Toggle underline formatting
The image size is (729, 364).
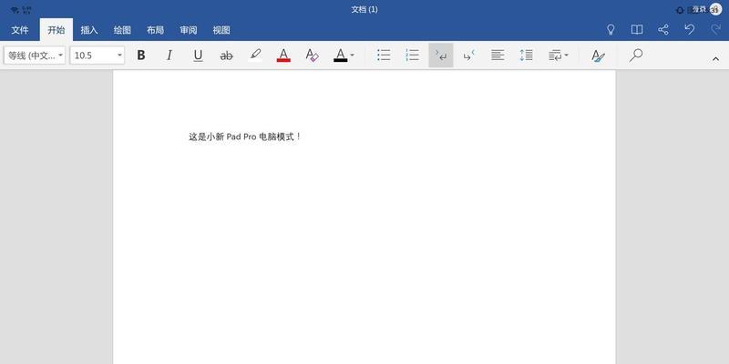coord(198,56)
